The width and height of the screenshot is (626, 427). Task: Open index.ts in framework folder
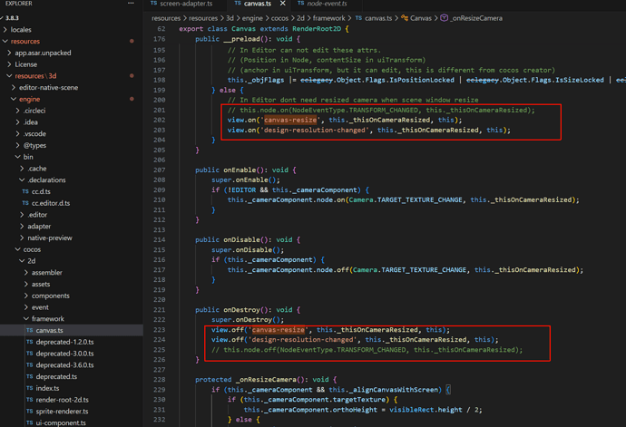[47, 388]
